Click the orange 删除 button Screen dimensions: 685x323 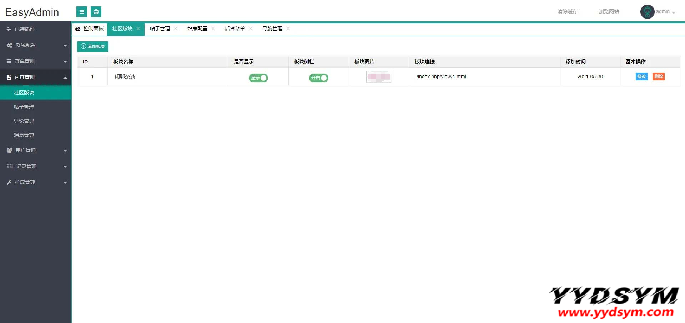tap(658, 77)
